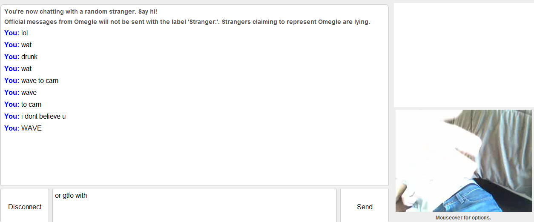
Task: Click the lone lowercase "wave" message
Action: tap(29, 92)
